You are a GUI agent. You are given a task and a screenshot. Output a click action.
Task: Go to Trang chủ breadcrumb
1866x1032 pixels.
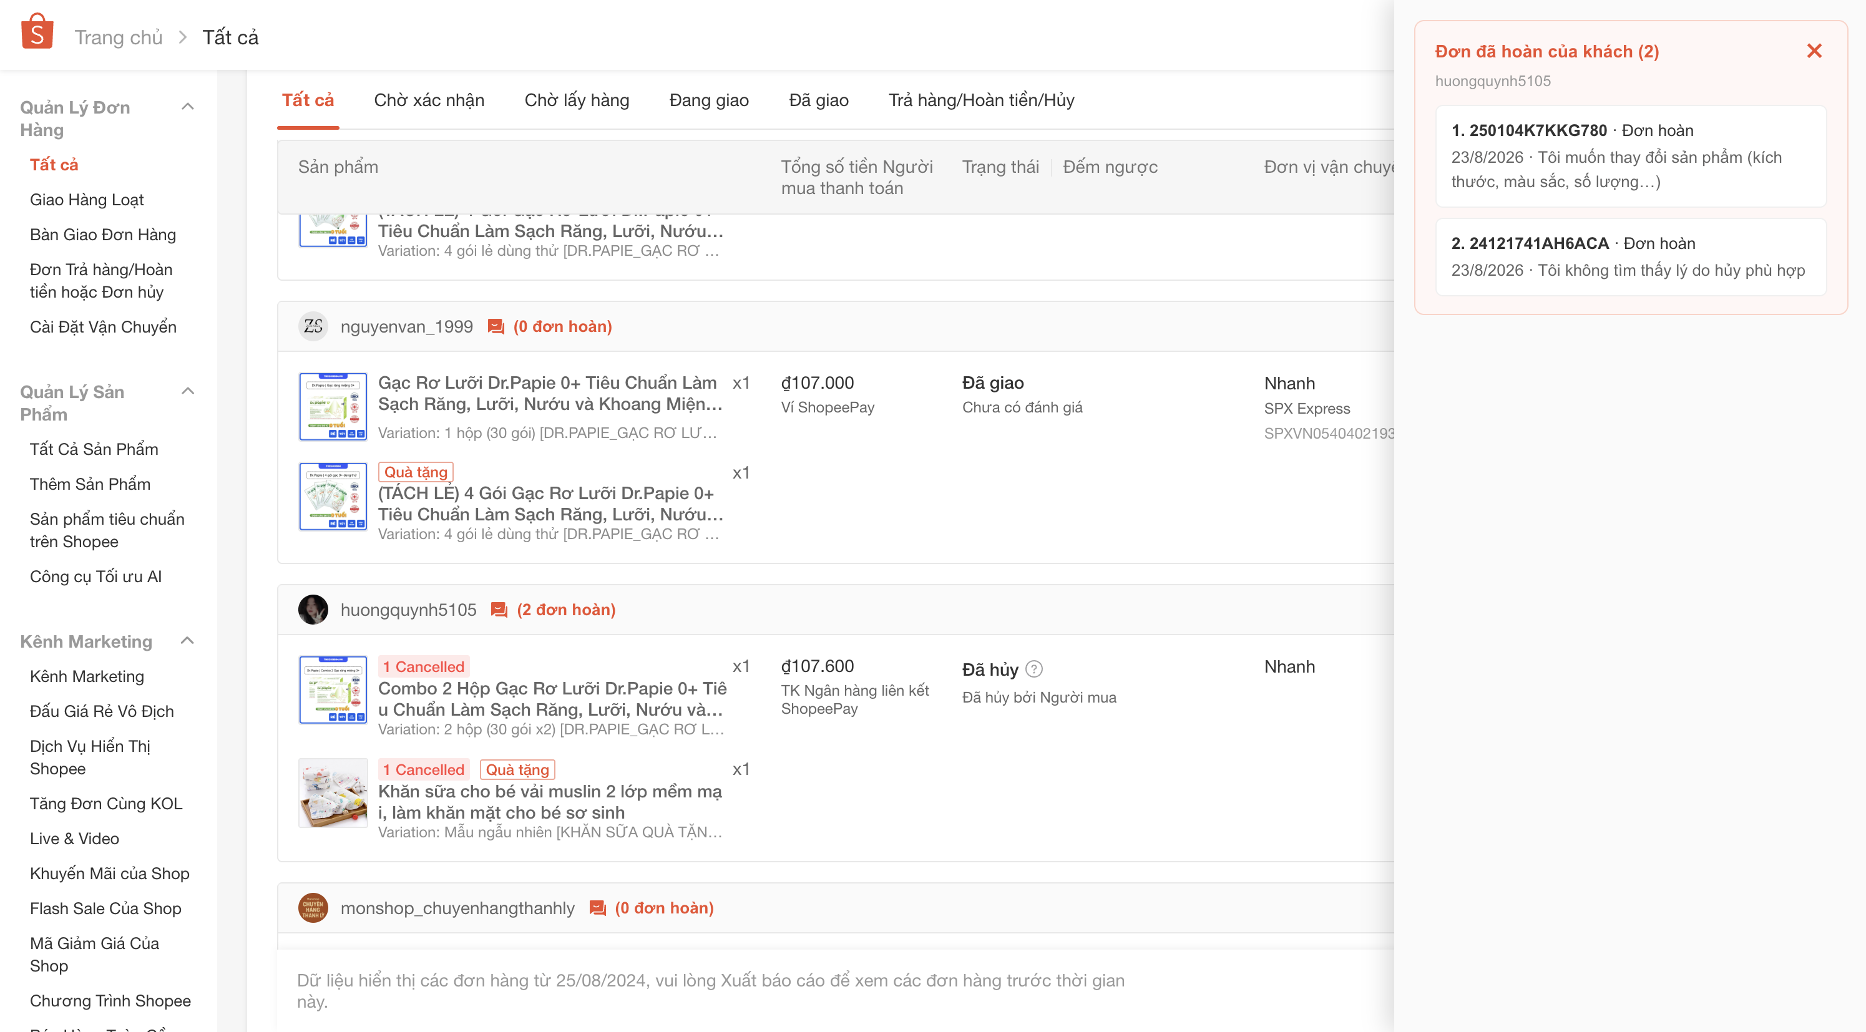[x=118, y=37]
